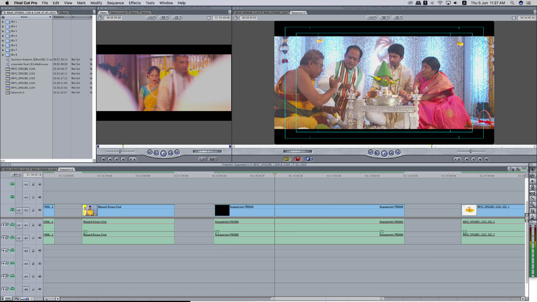
Task: Select the Crop tool in tool palette
Action: (533, 211)
